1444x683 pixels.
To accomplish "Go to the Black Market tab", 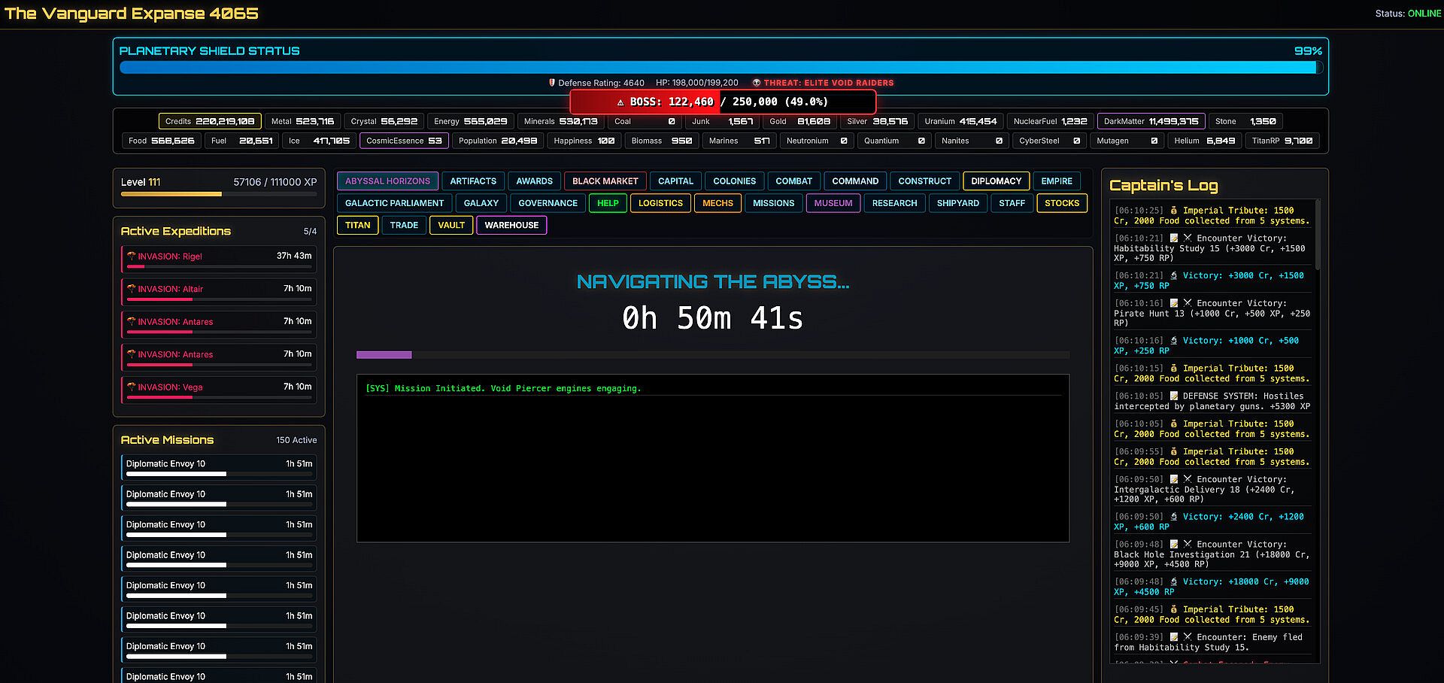I will [605, 181].
